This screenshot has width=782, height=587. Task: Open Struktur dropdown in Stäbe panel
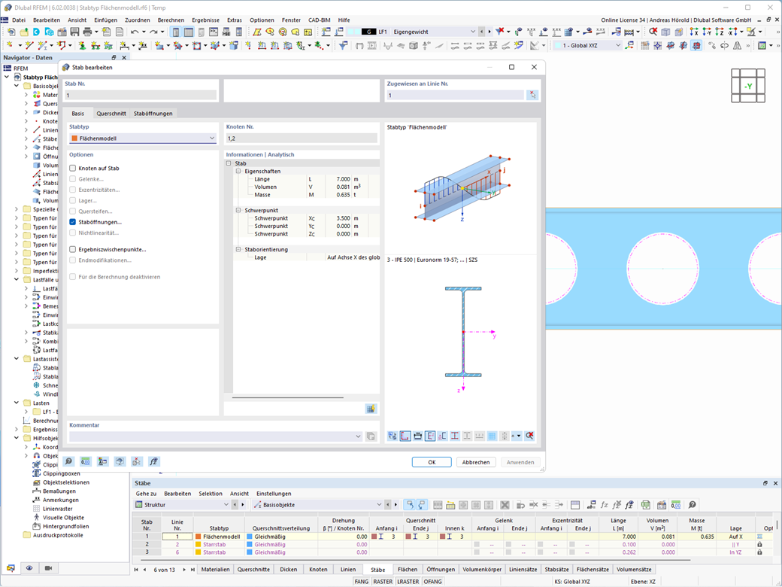point(183,505)
